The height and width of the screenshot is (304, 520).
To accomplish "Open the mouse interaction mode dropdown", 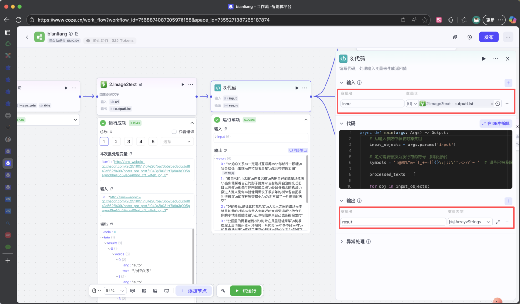I will coord(96,291).
